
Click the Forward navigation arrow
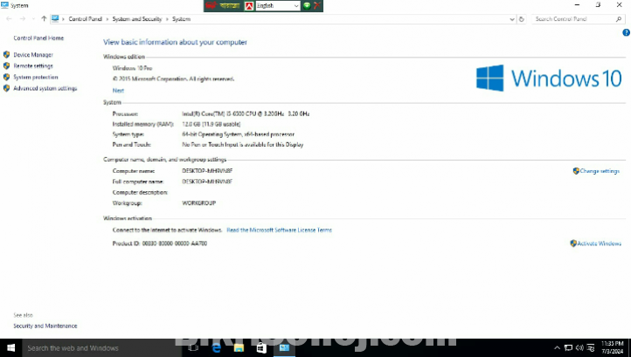tap(23, 19)
